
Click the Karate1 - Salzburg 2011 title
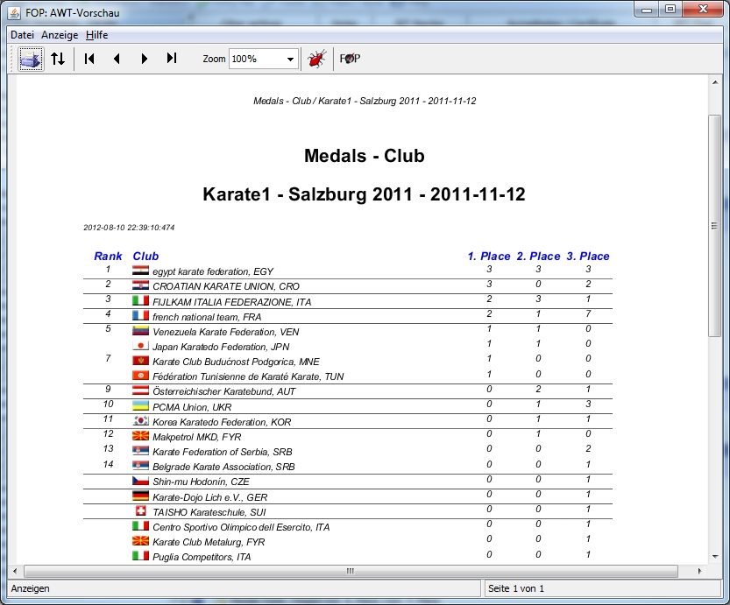click(364, 194)
